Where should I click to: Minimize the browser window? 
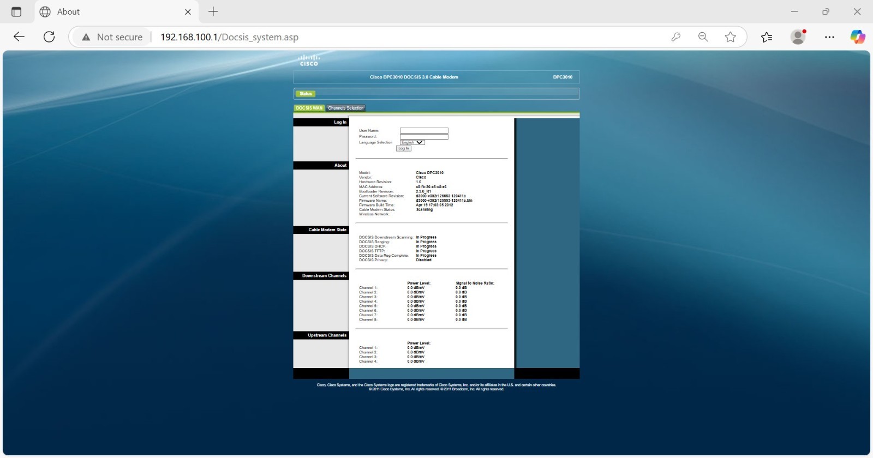click(794, 11)
